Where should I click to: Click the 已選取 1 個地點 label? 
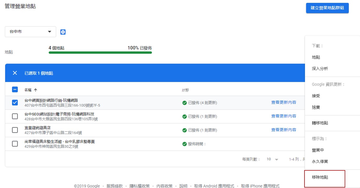pos(39,73)
